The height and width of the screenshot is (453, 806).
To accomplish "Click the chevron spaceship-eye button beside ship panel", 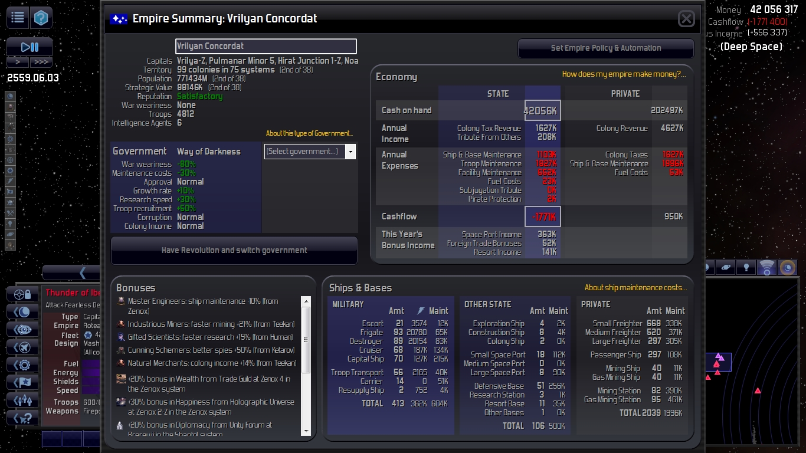I will [x=22, y=330].
